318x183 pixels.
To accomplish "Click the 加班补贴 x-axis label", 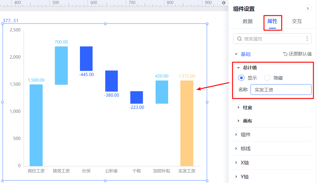I will [x=162, y=171].
